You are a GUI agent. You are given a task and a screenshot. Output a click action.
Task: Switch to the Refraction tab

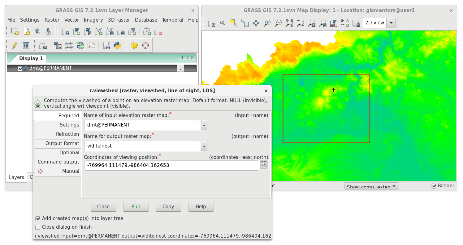click(x=58, y=134)
